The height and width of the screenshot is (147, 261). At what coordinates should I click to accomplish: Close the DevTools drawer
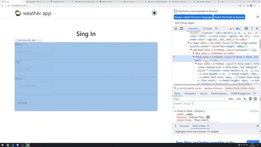click(257, 126)
